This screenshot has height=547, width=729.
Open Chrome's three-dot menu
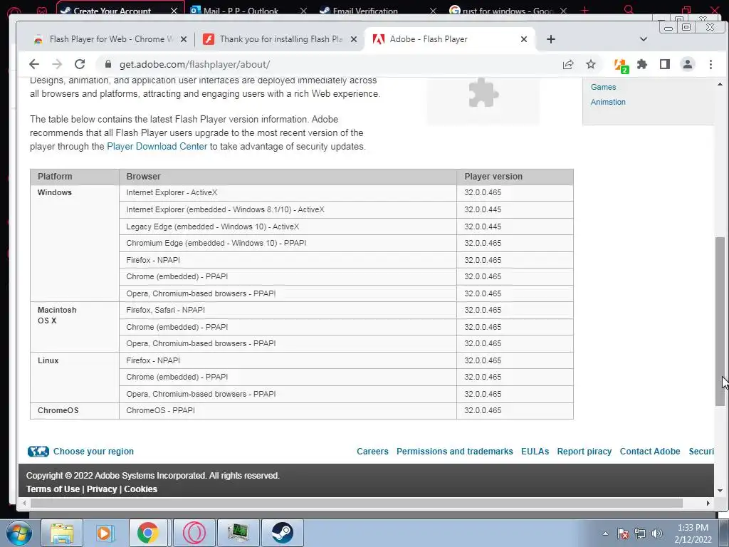click(710, 64)
